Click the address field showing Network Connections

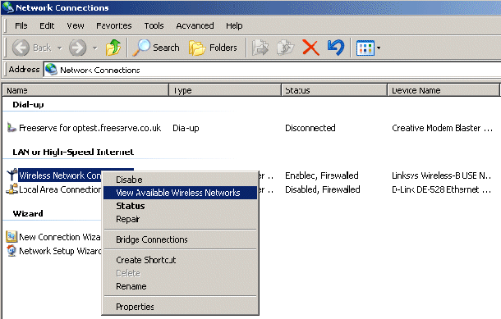click(x=272, y=70)
